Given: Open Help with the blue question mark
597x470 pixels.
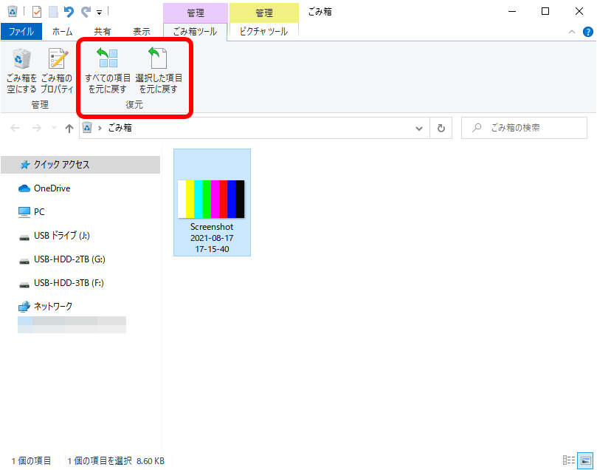Looking at the screenshot, I should (x=588, y=32).
